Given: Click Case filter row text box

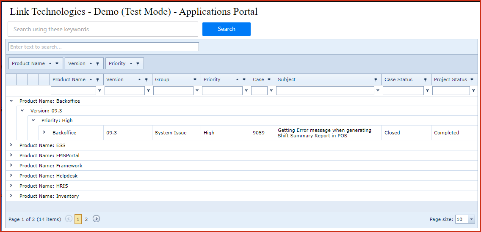Looking at the screenshot, I should tap(259, 90).
